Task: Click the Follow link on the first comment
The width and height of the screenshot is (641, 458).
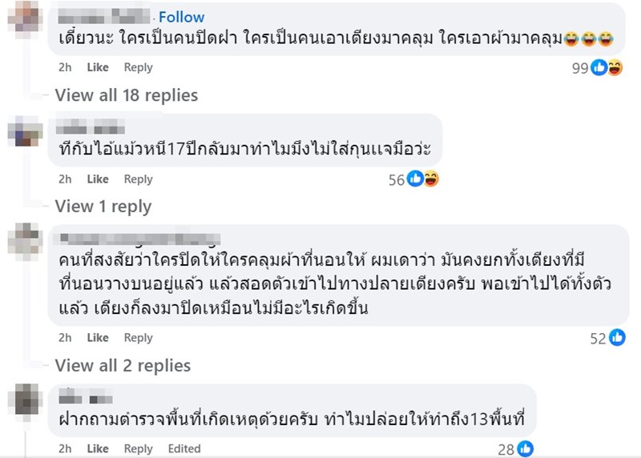Action: 181,17
